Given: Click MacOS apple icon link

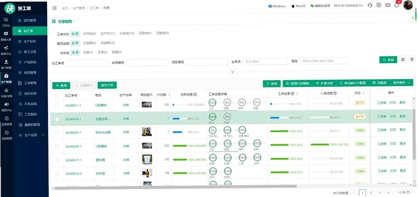Looking at the screenshot, I should pos(298,6).
